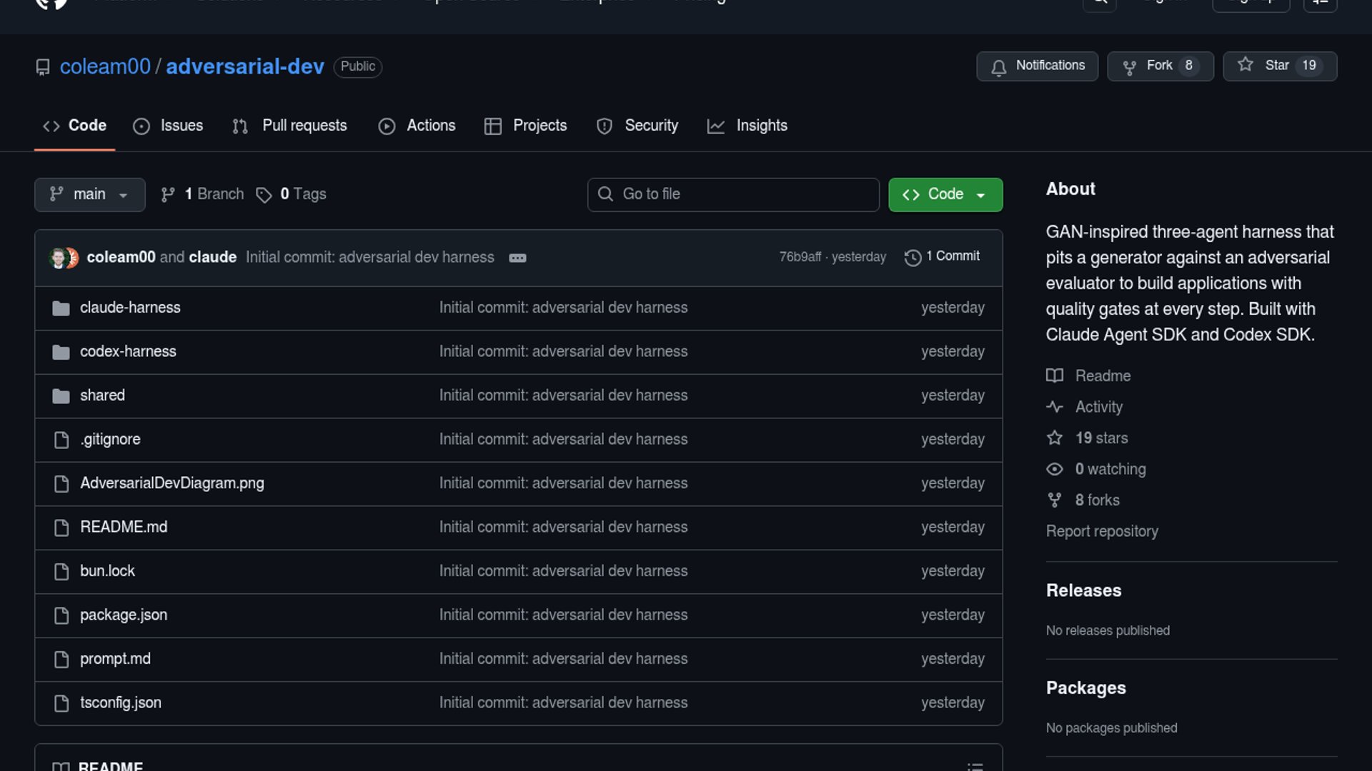
Task: Click the 1 Branch icon link
Action: click(168, 195)
